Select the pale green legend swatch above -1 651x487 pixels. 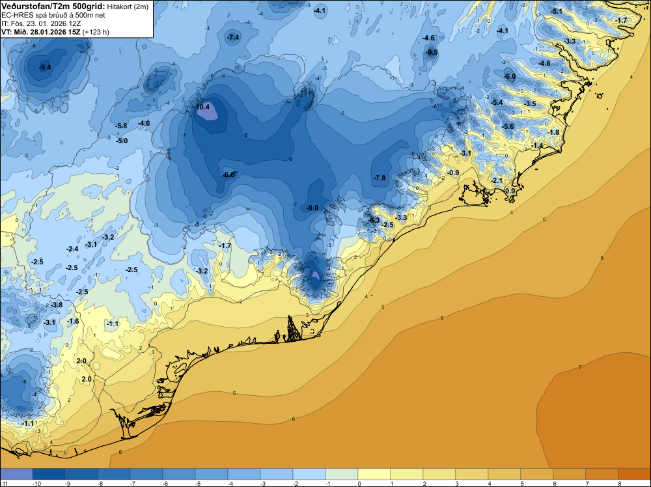(342, 474)
